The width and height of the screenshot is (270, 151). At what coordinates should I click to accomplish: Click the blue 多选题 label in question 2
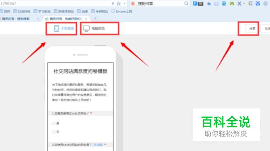point(98,145)
